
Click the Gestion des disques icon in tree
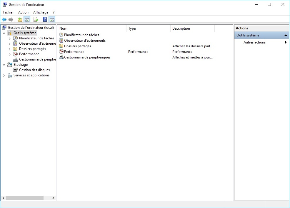(15, 70)
